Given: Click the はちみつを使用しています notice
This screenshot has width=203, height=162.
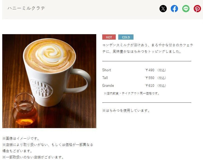Looking at the screenshot, I should click(x=126, y=111).
